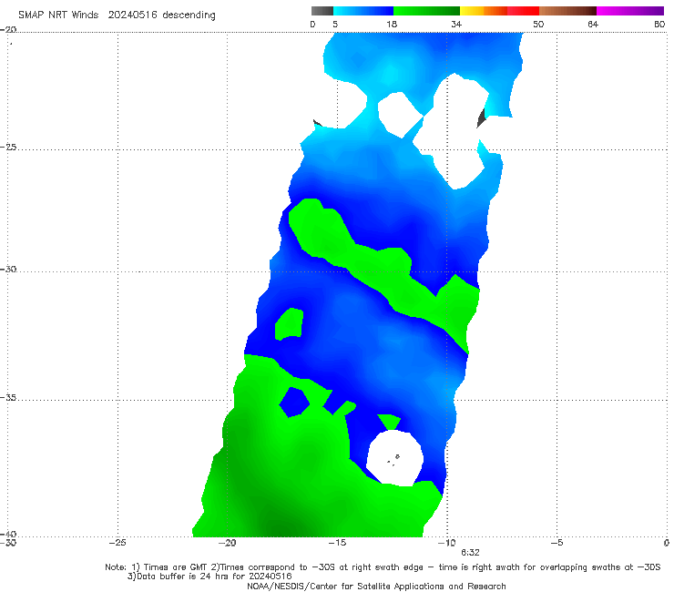
Task: Click the '80' label under the color bar
Action: (x=659, y=24)
